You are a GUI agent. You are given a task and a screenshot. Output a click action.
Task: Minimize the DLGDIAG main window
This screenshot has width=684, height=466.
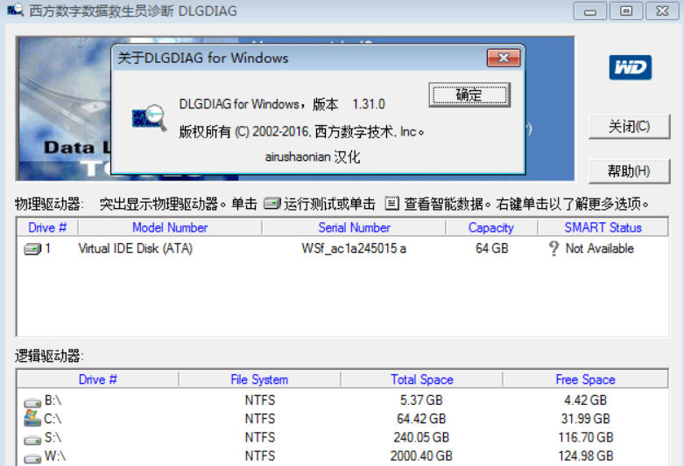pyautogui.click(x=589, y=10)
